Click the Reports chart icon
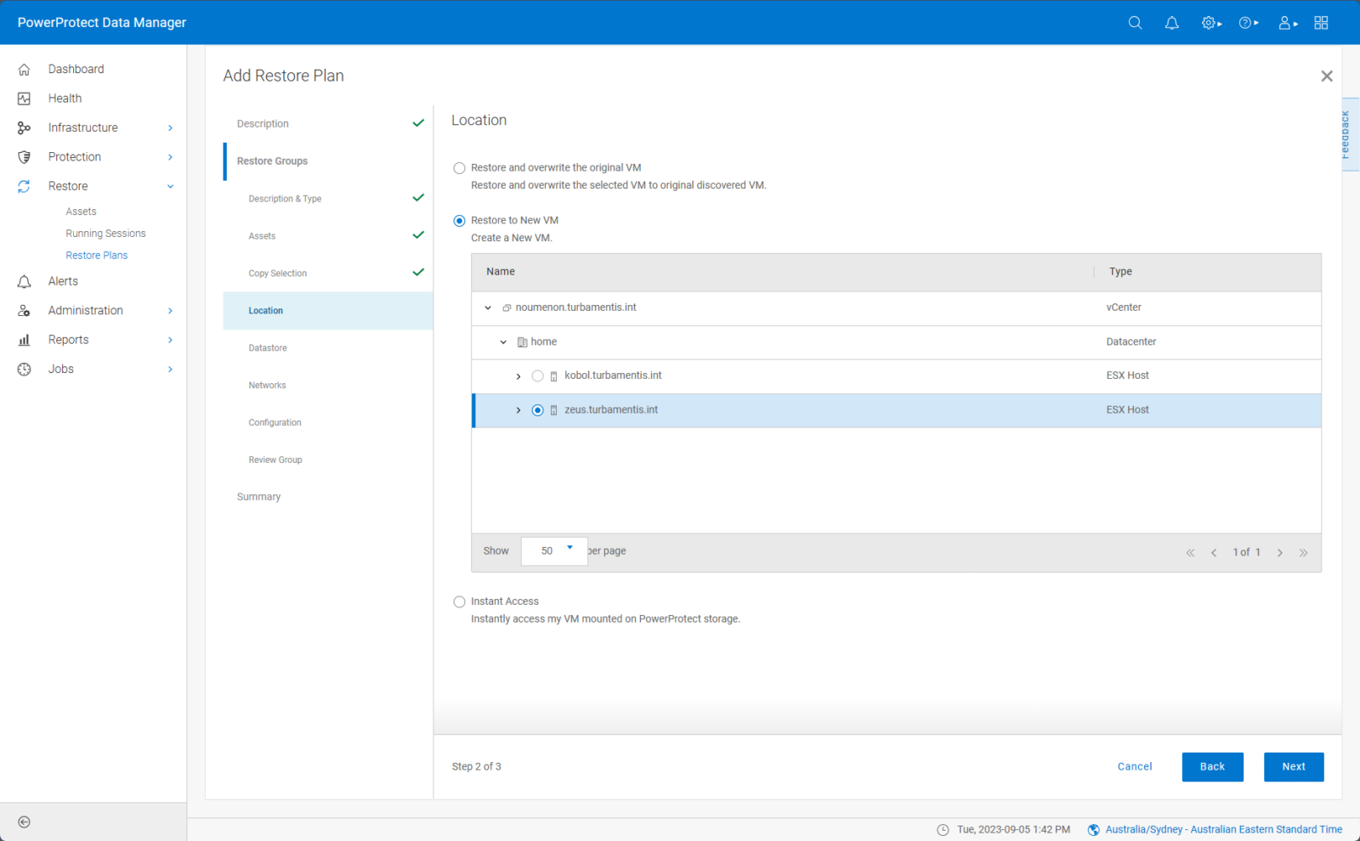1360x841 pixels. click(x=25, y=339)
